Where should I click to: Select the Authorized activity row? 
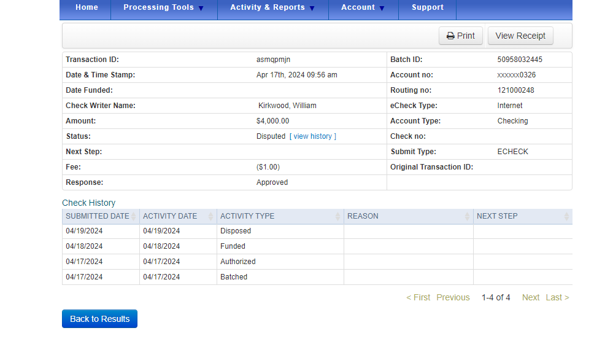click(x=317, y=261)
